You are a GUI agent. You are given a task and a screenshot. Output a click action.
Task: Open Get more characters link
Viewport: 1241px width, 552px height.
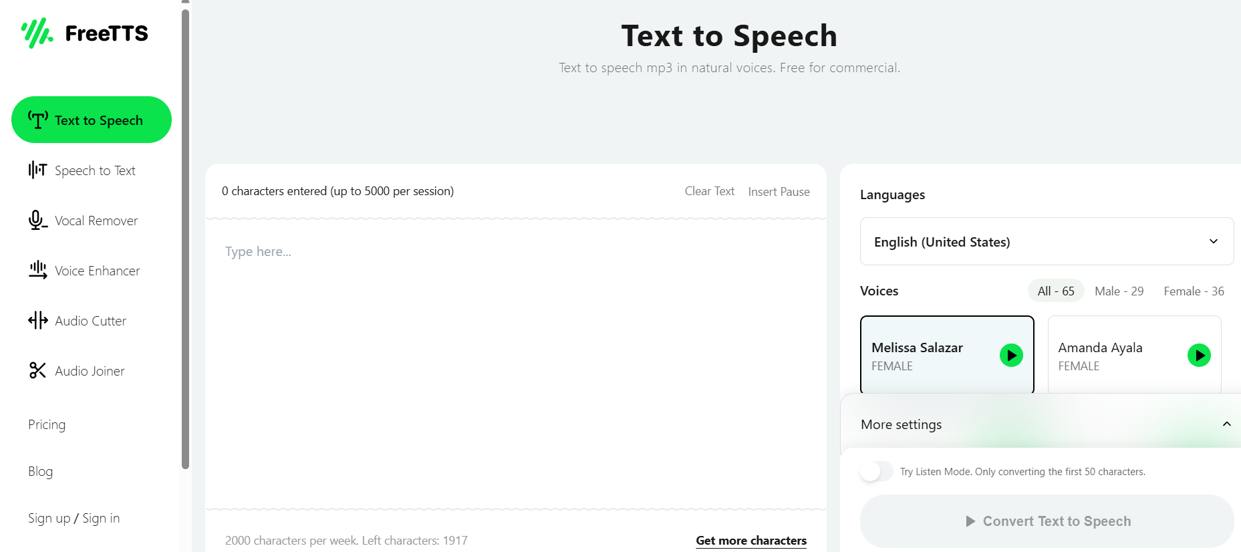[x=751, y=541]
